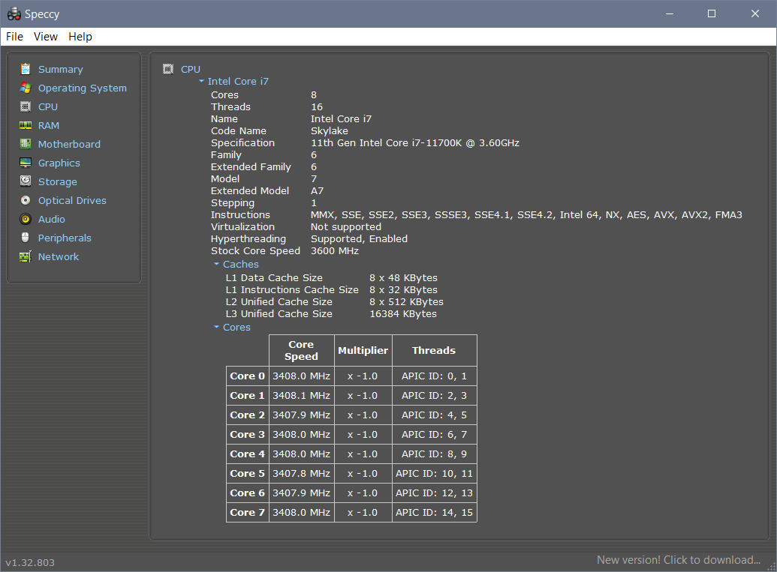
Task: Click the Core Speed column header
Action: pyautogui.click(x=301, y=350)
